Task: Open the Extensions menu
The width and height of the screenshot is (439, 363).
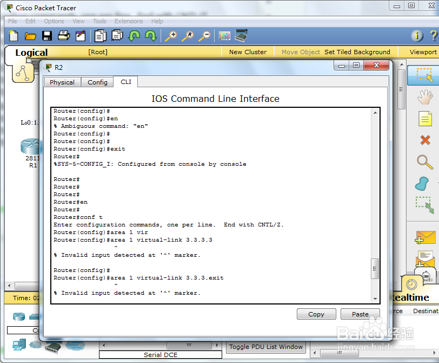Action: (x=129, y=21)
